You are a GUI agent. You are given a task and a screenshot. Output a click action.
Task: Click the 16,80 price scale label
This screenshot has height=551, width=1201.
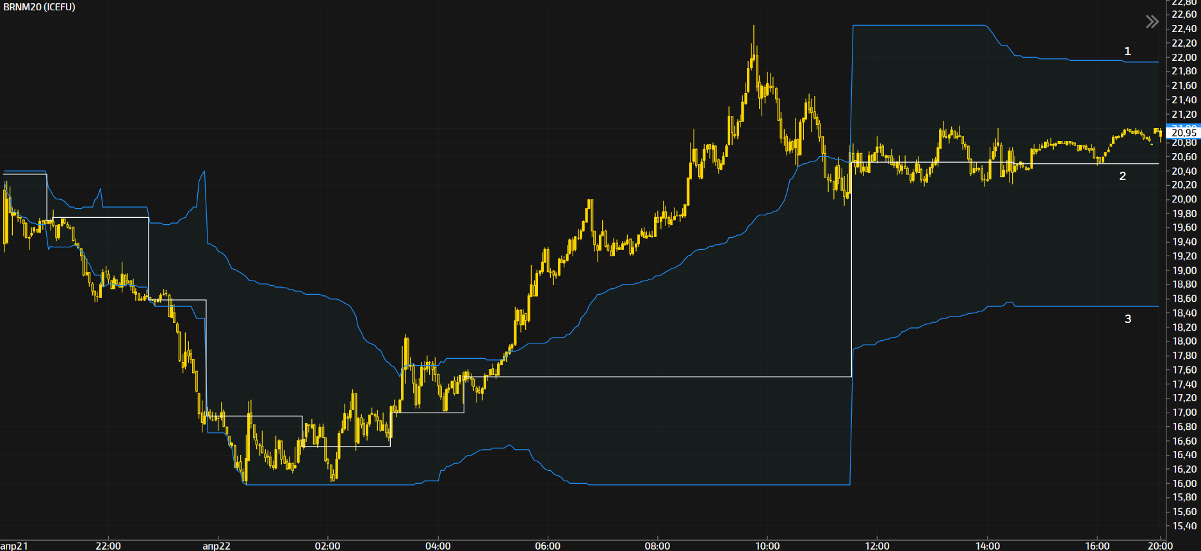click(1184, 426)
